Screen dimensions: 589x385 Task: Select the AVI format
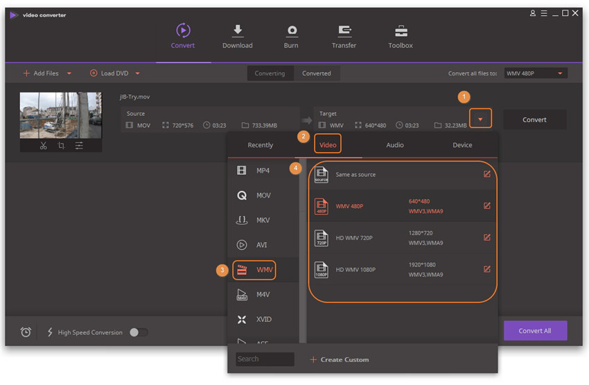click(x=263, y=245)
